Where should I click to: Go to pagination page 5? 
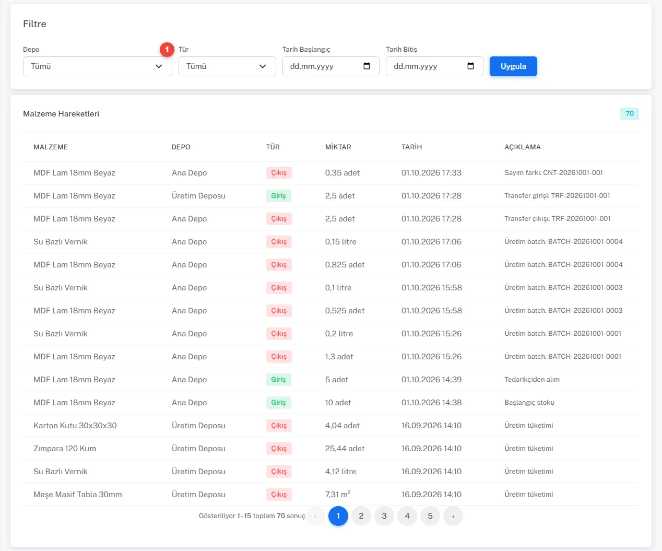click(x=430, y=516)
